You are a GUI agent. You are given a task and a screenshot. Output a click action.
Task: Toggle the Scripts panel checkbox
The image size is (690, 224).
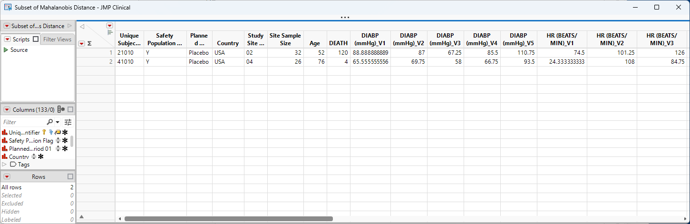[x=36, y=39]
